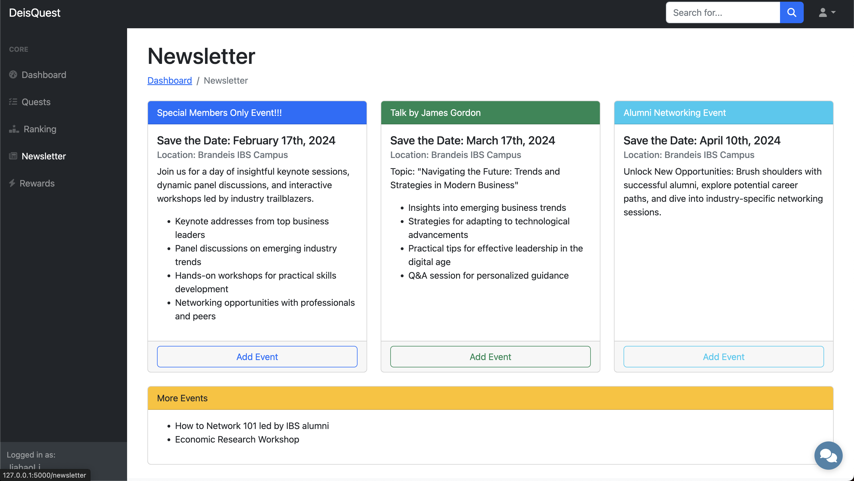Add the James Gordon talk event
This screenshot has width=854, height=481.
(x=490, y=357)
